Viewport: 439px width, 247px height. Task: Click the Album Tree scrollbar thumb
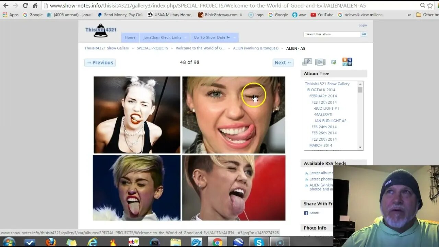click(360, 90)
